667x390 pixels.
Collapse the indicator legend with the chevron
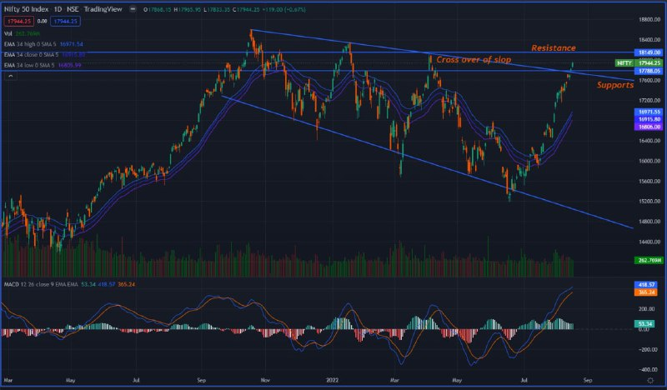[x=11, y=76]
